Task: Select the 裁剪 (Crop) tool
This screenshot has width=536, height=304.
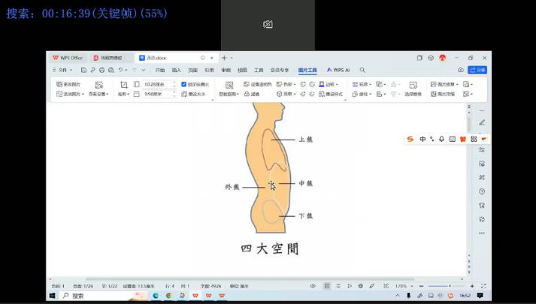Action: click(123, 86)
